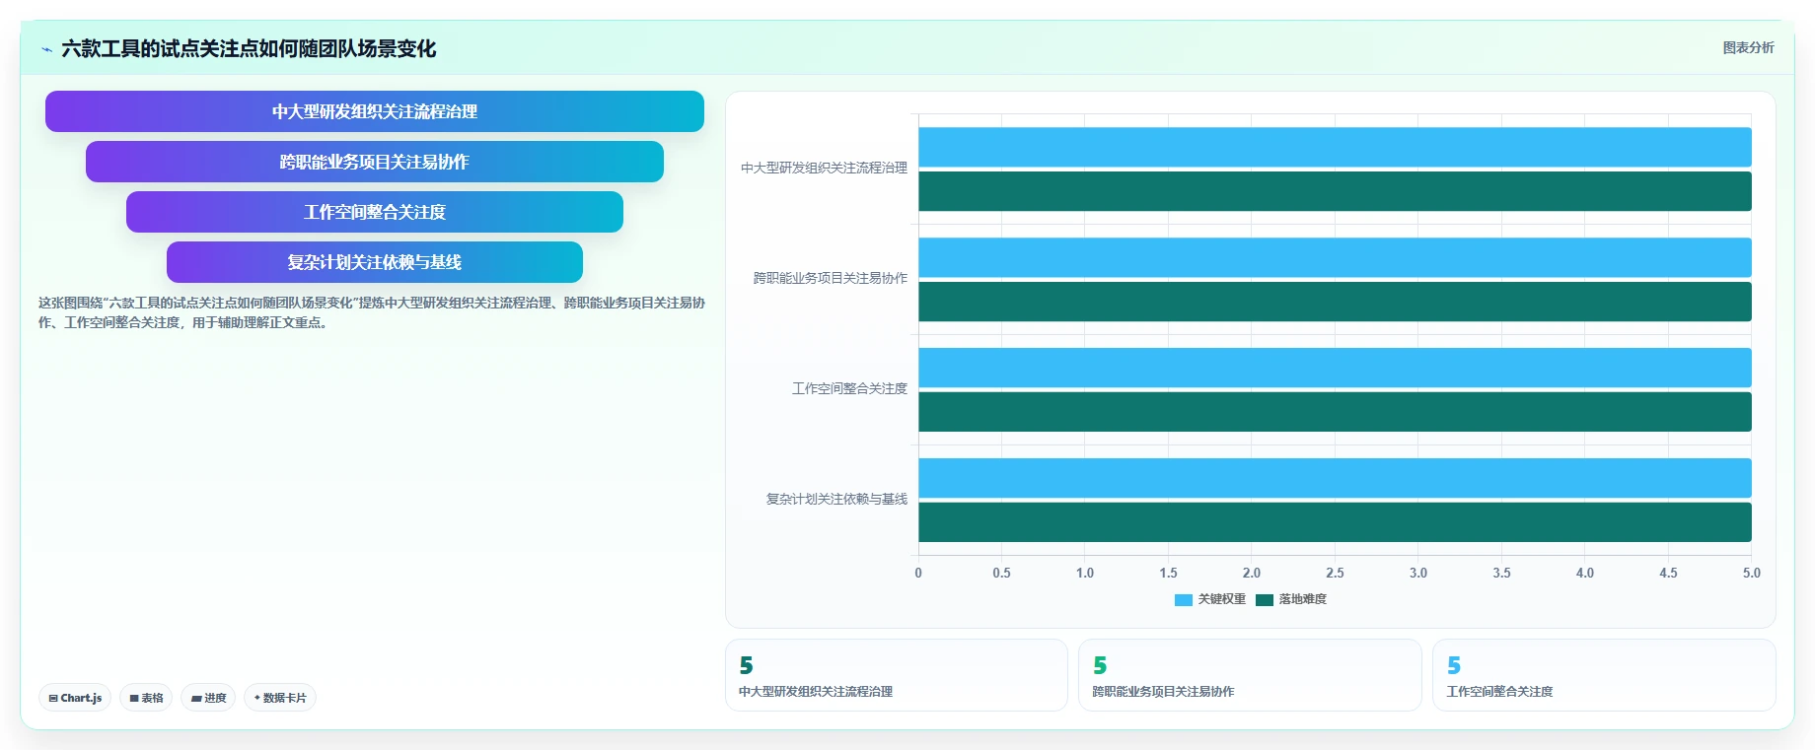Screen dimensions: 1815x750
Task: Click the blue bar for 复杂计划关注依赖与基线
Action: coord(1335,478)
